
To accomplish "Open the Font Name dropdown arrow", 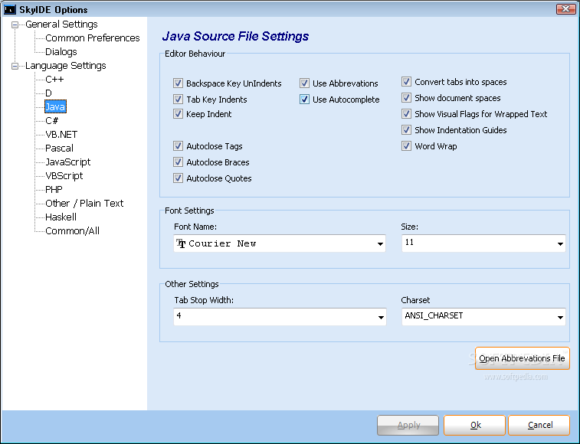I will pos(380,243).
